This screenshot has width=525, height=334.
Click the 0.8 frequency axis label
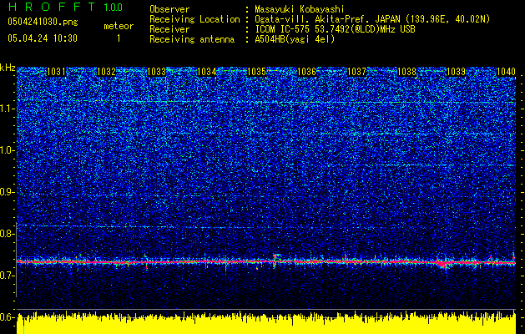coord(8,234)
